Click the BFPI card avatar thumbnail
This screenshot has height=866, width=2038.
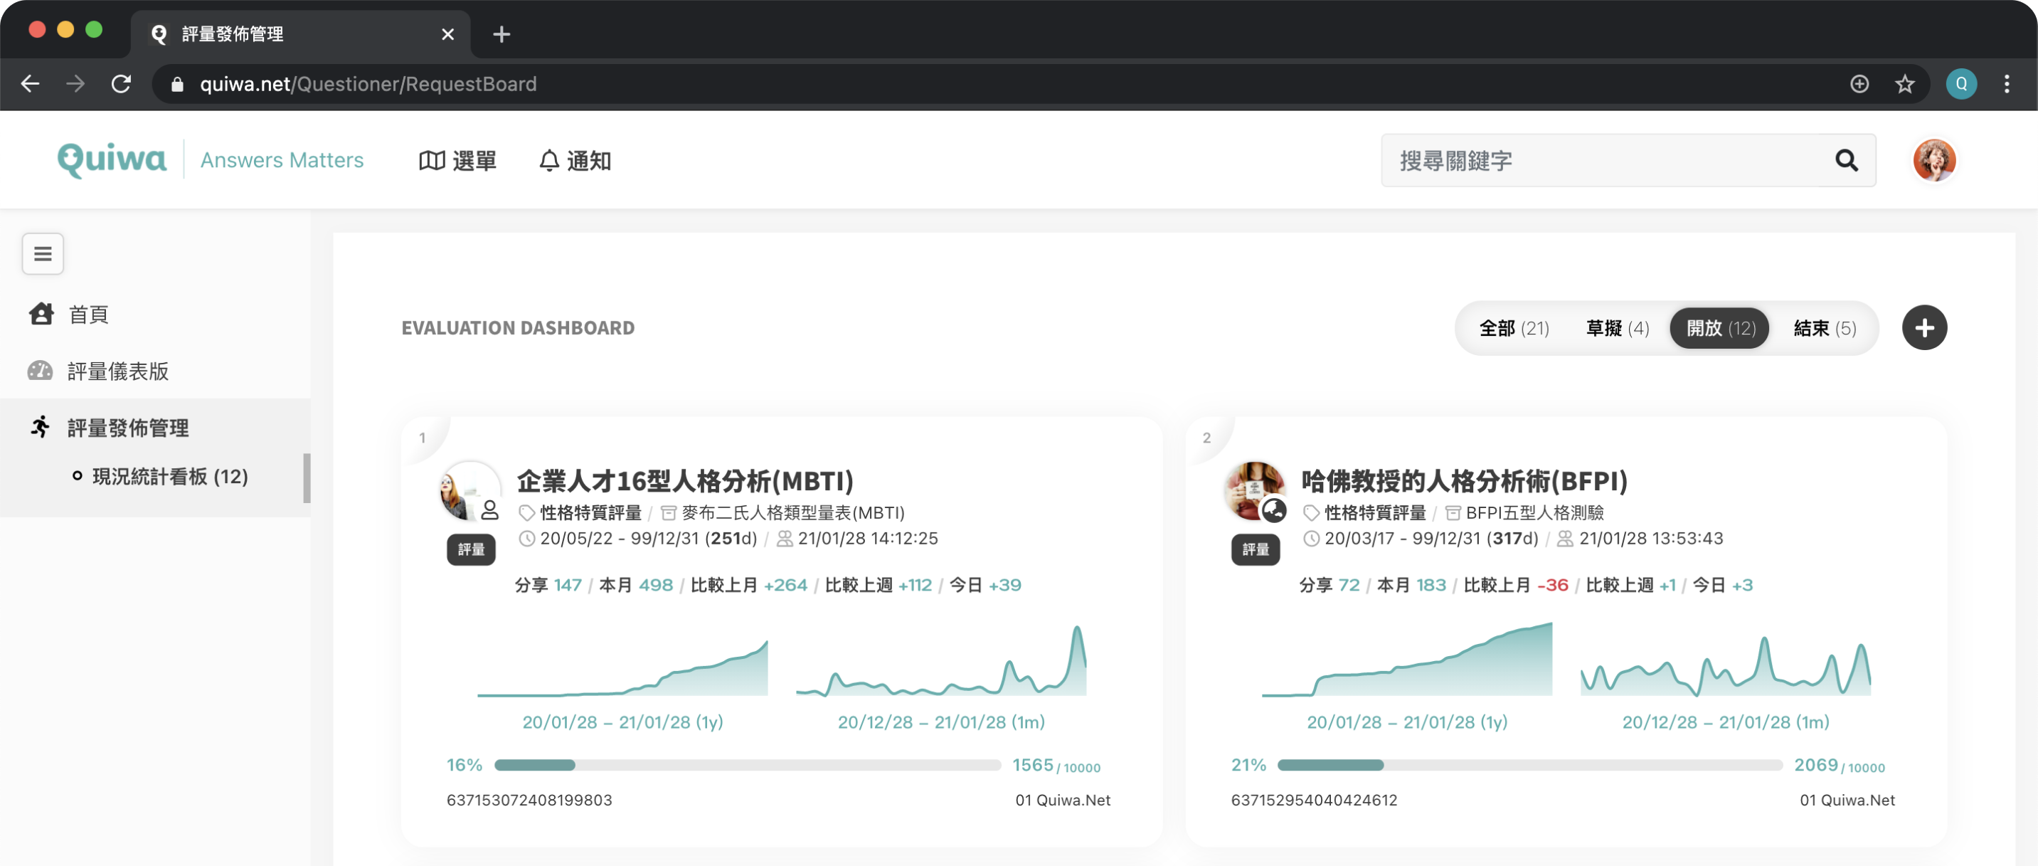1255,492
